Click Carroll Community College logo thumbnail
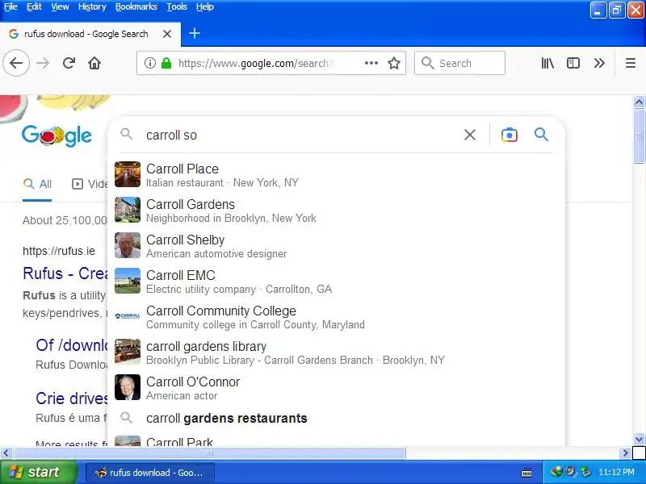646x484 pixels. (x=128, y=316)
